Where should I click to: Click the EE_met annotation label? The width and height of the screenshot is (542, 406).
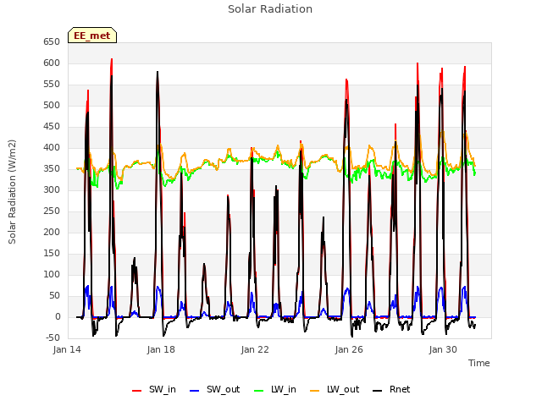pos(92,36)
